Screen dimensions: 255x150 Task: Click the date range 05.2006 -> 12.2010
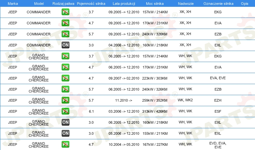tap(124, 133)
